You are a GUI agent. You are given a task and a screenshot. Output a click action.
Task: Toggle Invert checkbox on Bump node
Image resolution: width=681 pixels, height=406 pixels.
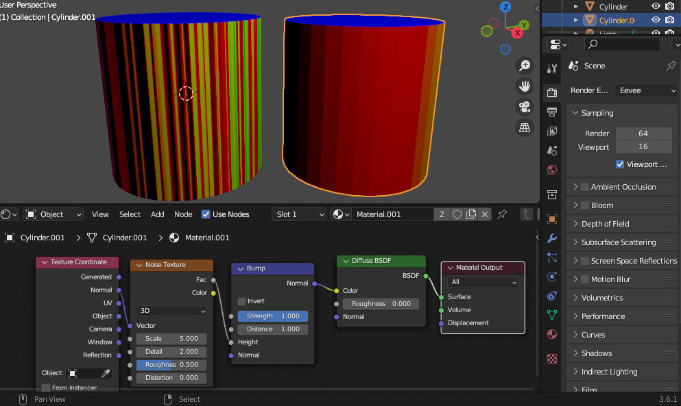242,301
